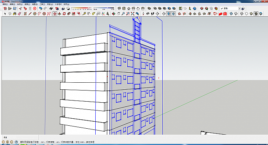The image size is (268, 145).
Task: Open a file with folder icon
Action: pos(10,9)
